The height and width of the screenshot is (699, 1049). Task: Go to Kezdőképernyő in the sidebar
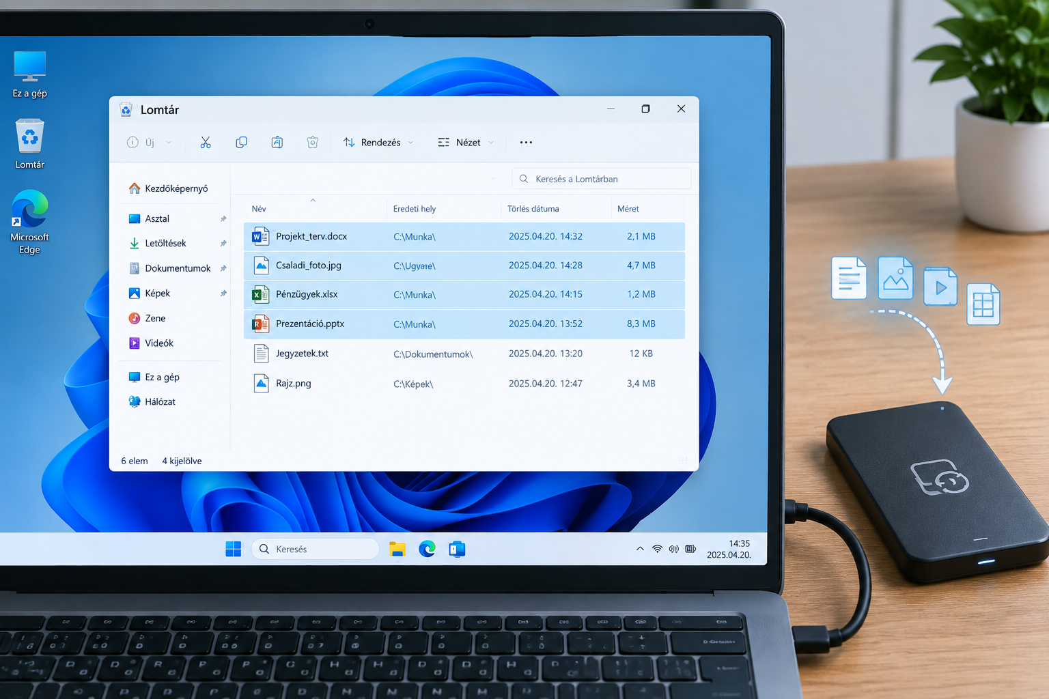tap(168, 188)
